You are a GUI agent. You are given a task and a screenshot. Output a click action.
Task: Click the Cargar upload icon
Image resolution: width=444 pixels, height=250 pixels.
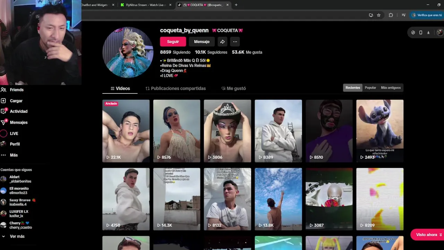coord(3,101)
